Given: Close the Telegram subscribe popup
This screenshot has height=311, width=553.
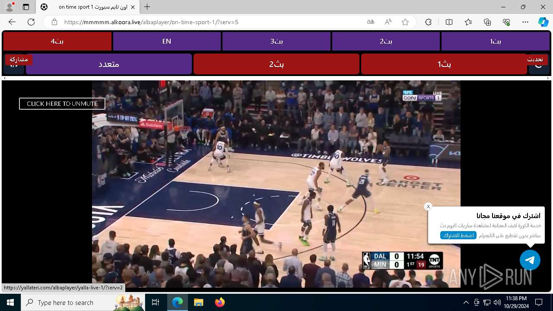Looking at the screenshot, I should click(428, 206).
